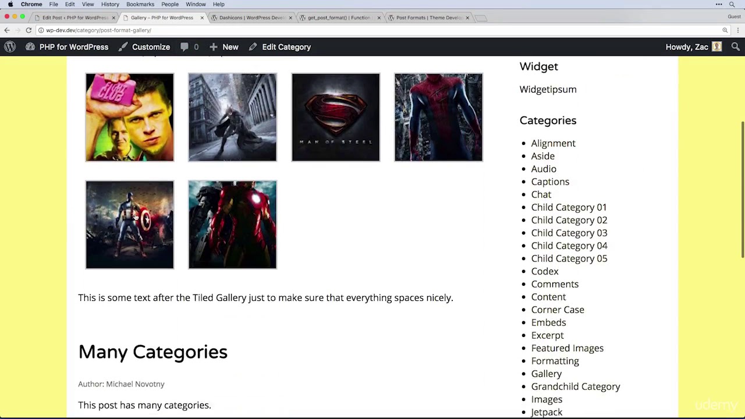The height and width of the screenshot is (419, 745).
Task: Open the Excerpt category link
Action: click(x=547, y=335)
